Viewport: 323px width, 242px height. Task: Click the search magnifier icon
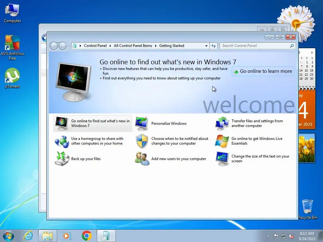[292, 46]
